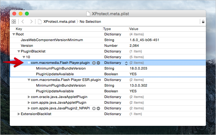Go forward using the right chevron

coord(31,21)
